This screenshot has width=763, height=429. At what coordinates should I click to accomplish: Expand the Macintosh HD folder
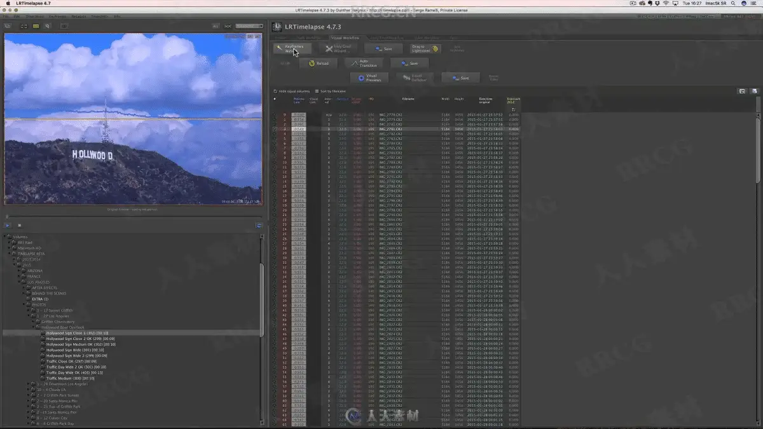(11, 248)
